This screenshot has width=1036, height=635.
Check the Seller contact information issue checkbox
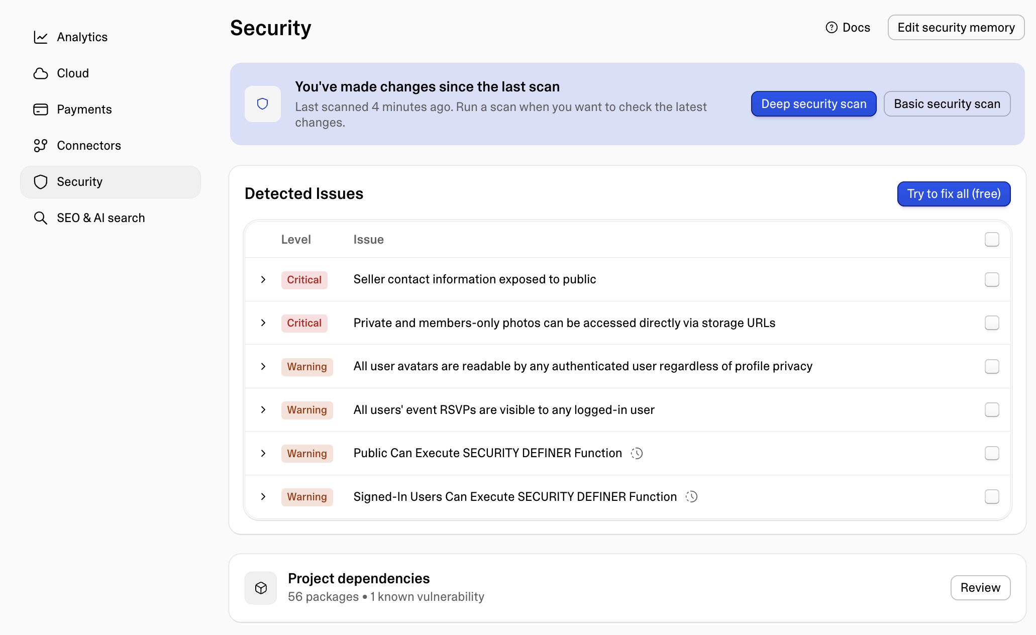pos(992,279)
